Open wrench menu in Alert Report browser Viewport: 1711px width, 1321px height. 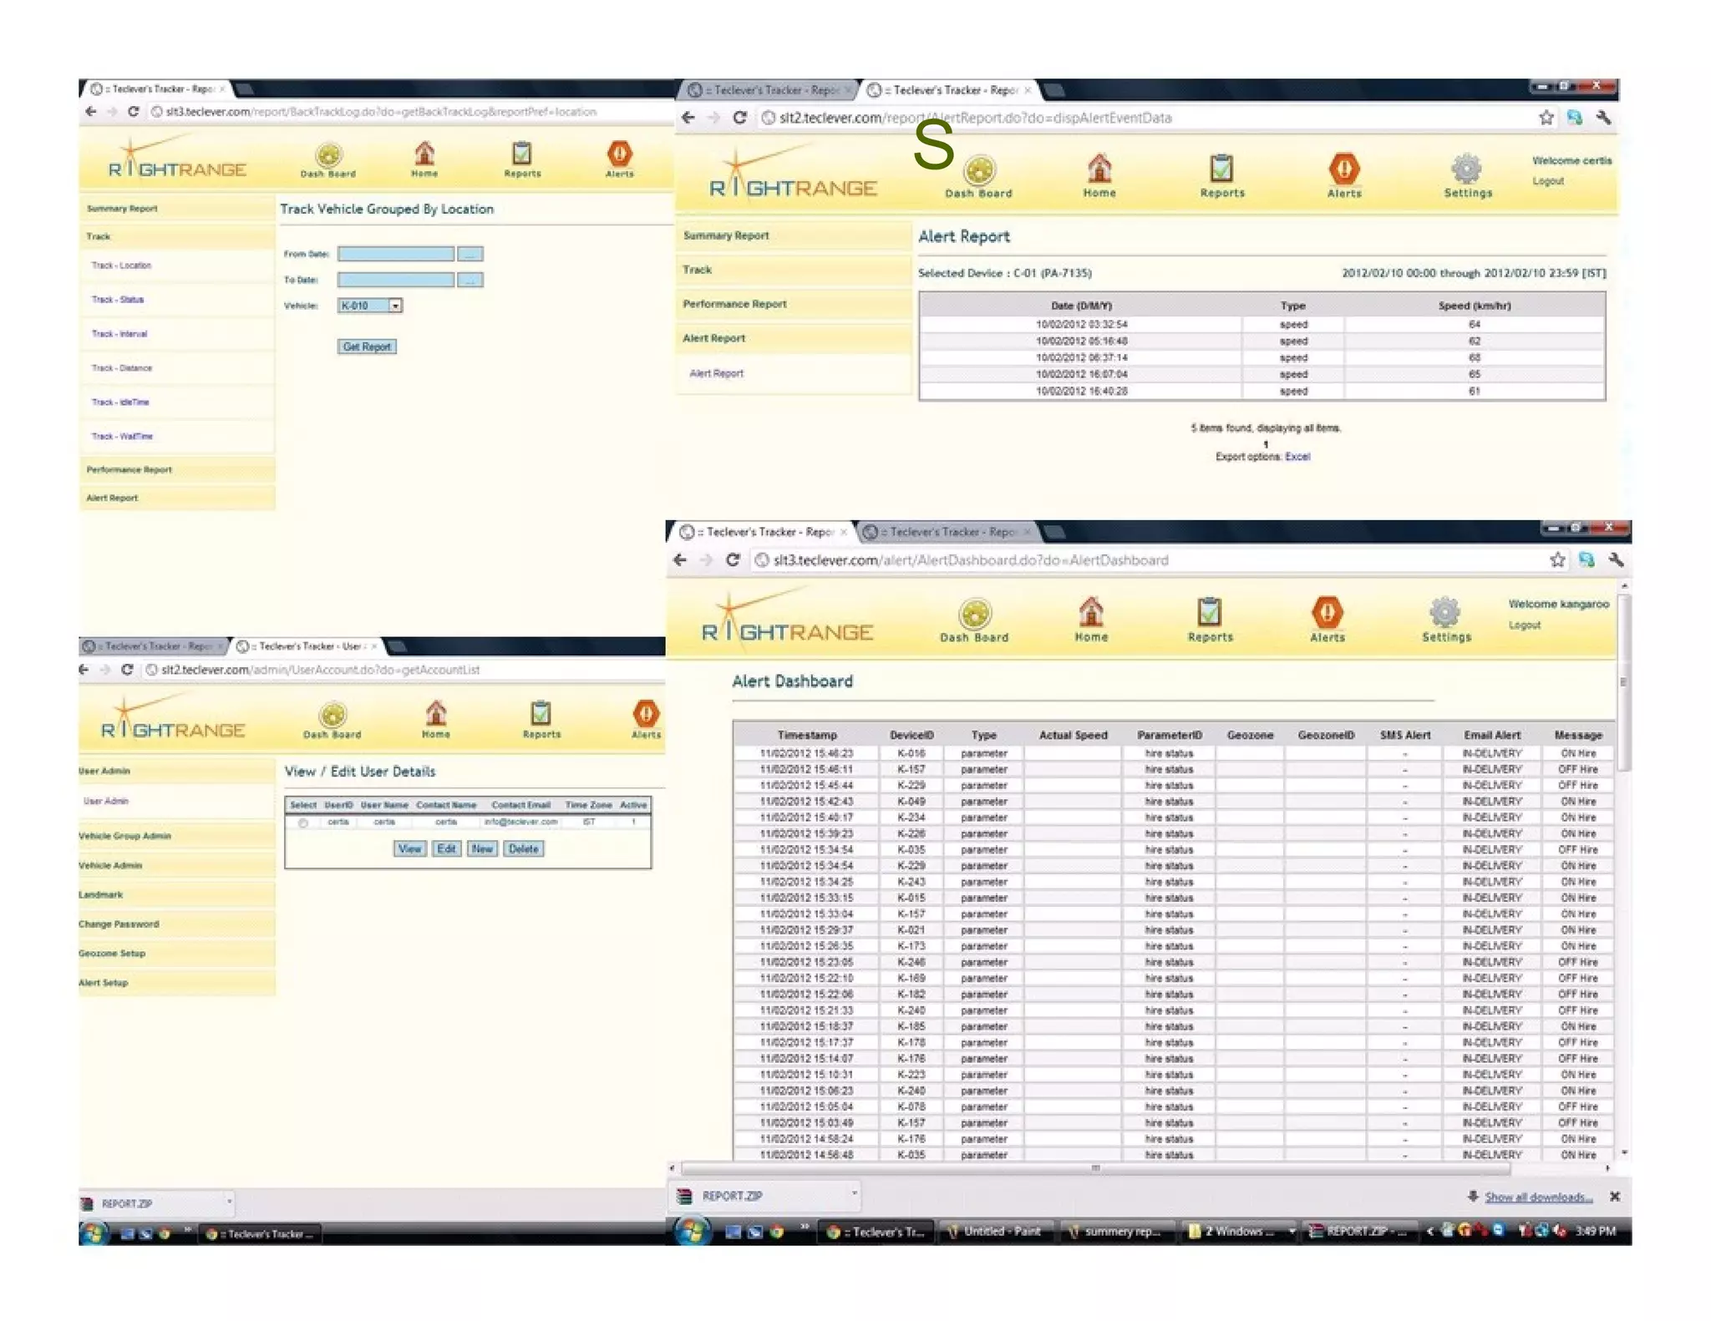(1603, 118)
